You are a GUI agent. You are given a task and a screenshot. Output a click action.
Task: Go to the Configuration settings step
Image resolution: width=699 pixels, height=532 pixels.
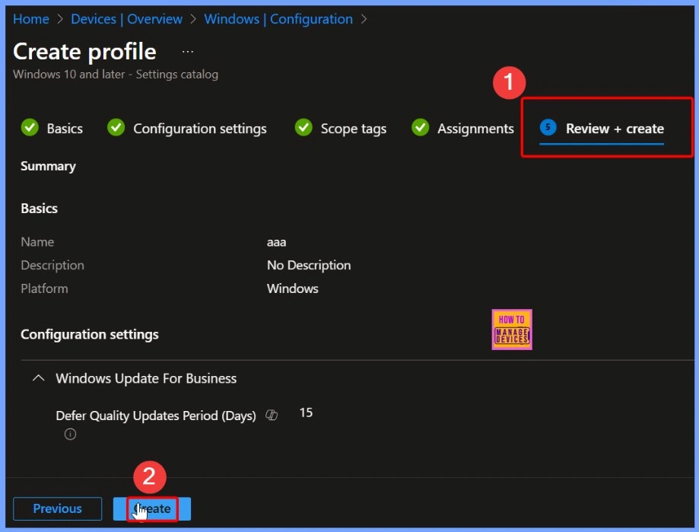(x=200, y=129)
